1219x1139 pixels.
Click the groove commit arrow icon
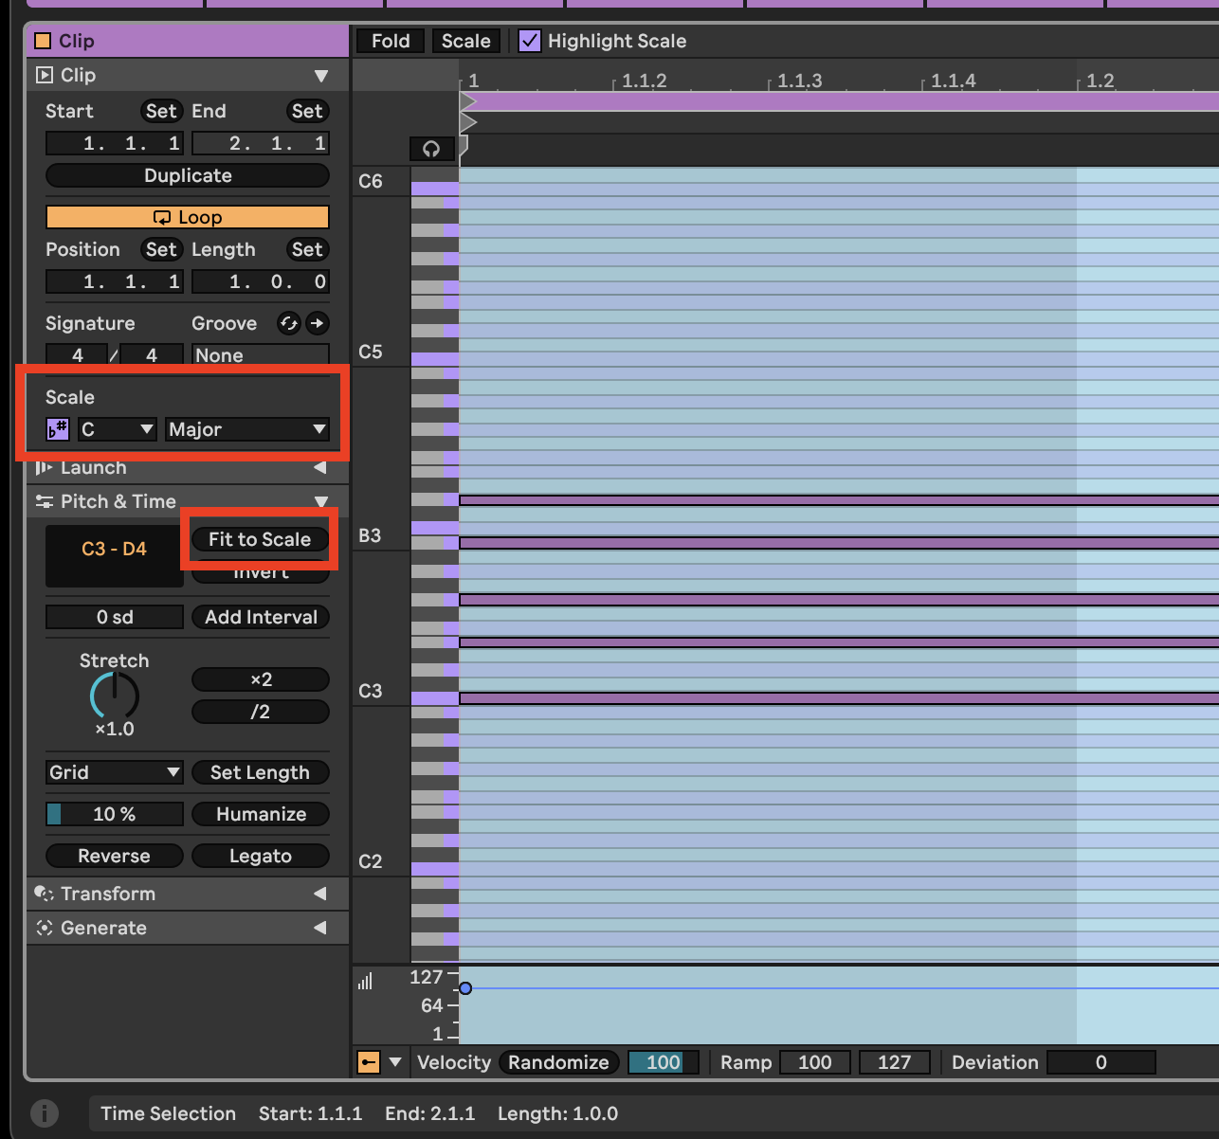(x=317, y=323)
